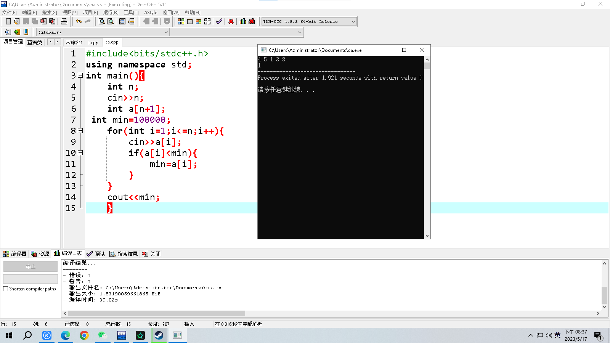The width and height of the screenshot is (610, 343).
Task: Click the Insert snippet icon
Action: [x=8, y=32]
